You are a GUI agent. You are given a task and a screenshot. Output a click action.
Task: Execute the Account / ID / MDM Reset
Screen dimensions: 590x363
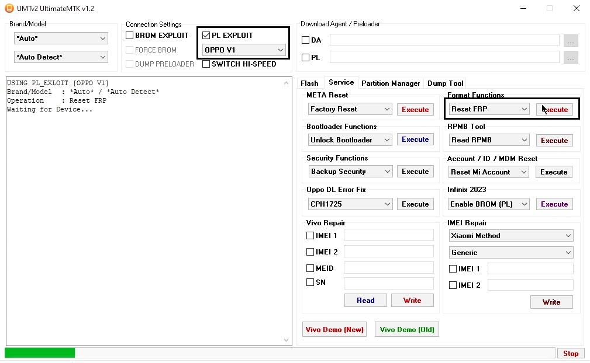(554, 172)
